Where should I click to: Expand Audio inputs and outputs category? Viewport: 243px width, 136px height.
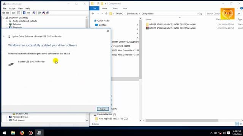click(7, 21)
